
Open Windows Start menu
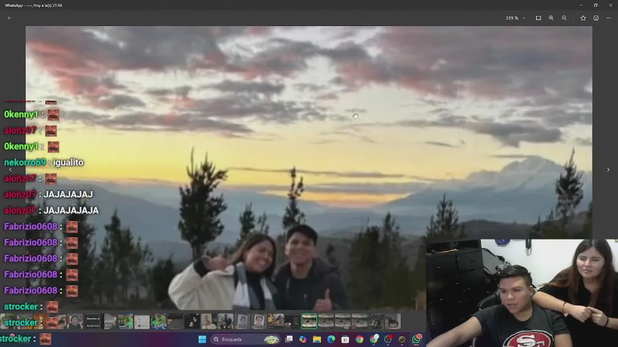(202, 339)
